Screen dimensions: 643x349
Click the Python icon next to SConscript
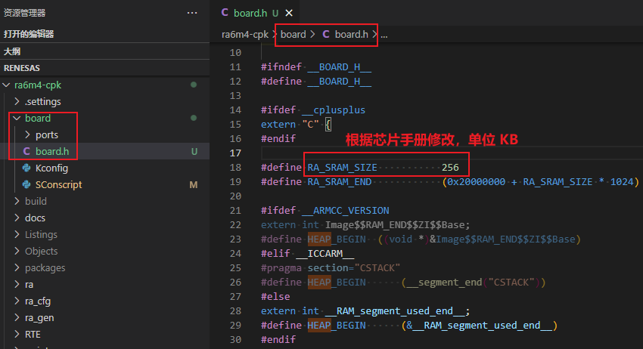point(27,184)
